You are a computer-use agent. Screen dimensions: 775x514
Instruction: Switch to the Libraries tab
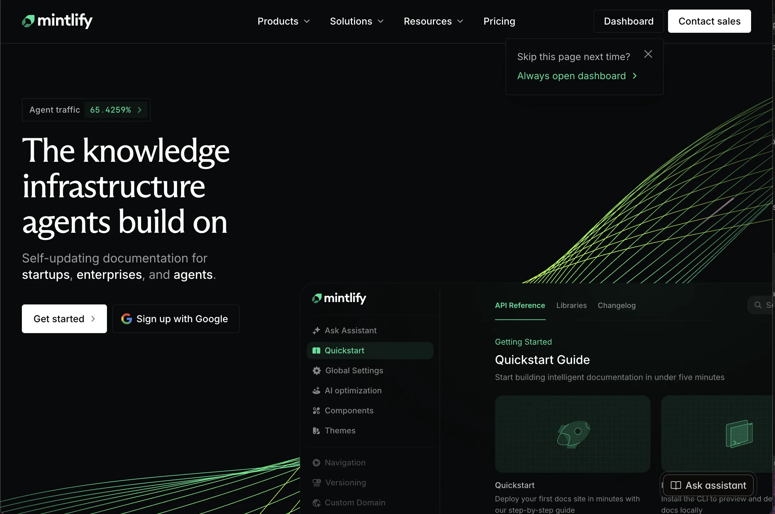click(571, 305)
